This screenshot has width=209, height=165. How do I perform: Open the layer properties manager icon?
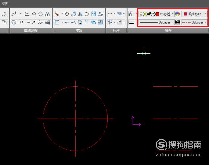[132, 14]
